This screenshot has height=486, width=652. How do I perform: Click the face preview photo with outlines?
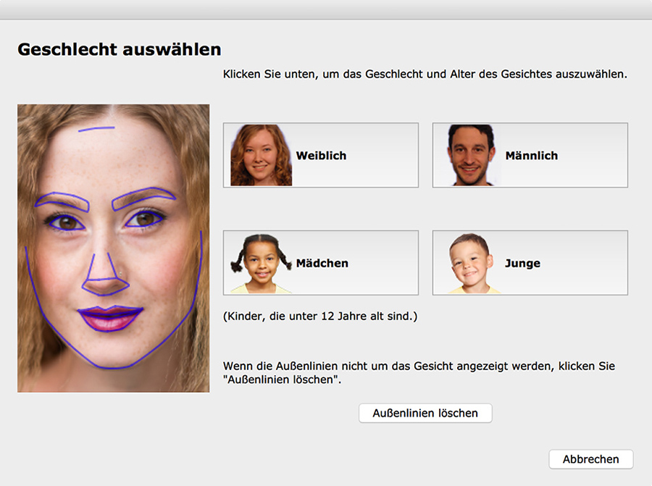pos(114,248)
